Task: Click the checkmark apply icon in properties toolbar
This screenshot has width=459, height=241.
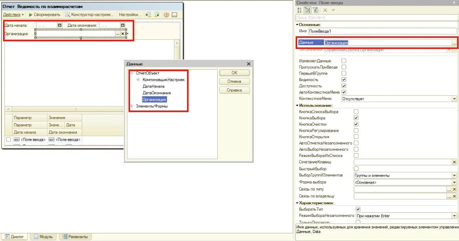Action: click(x=333, y=10)
